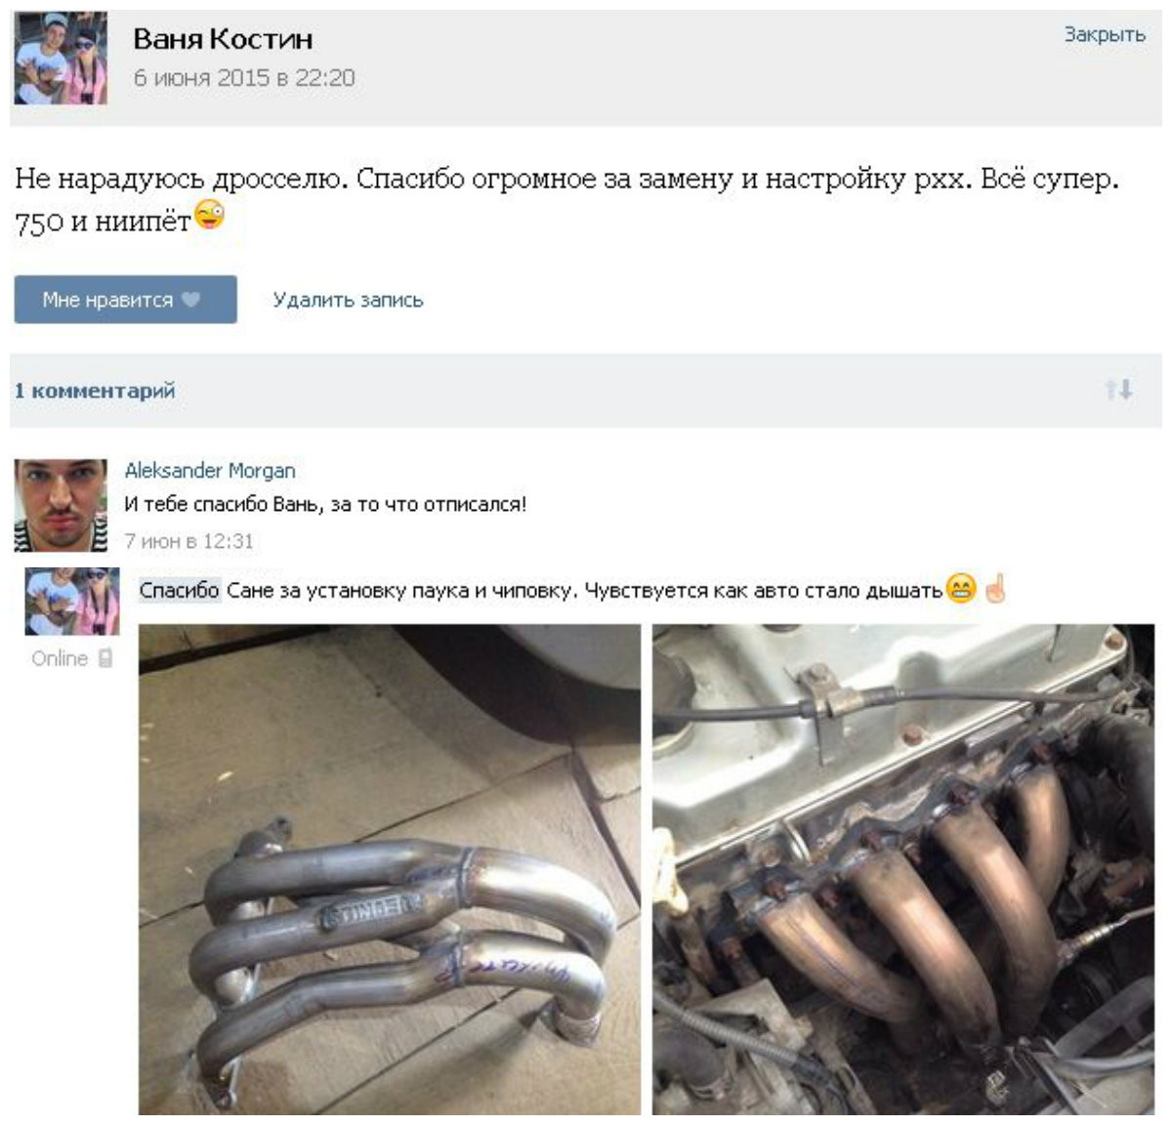The height and width of the screenshot is (1125, 1172).
Task: Open Aleksander Morgan's profile name link
Action: [210, 471]
